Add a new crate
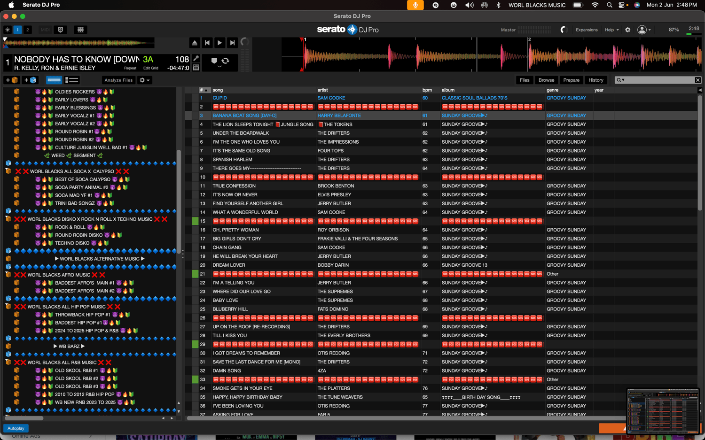The width and height of the screenshot is (705, 440). (x=12, y=80)
